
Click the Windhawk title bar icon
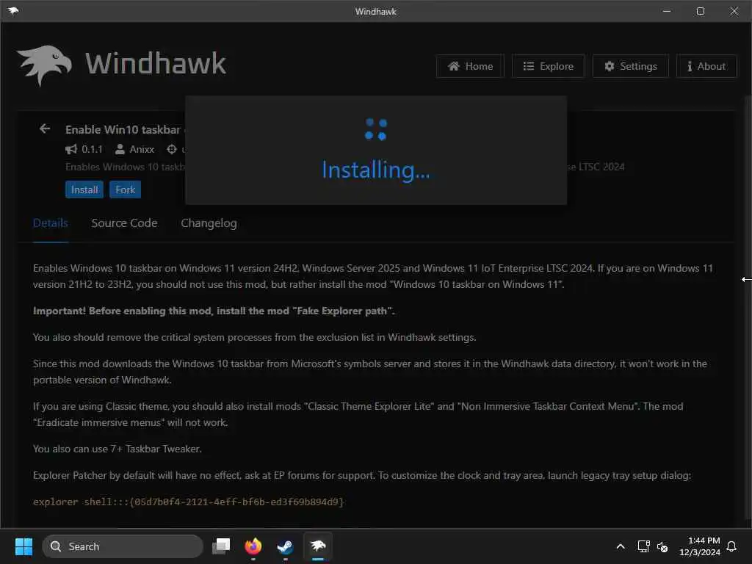click(x=13, y=10)
